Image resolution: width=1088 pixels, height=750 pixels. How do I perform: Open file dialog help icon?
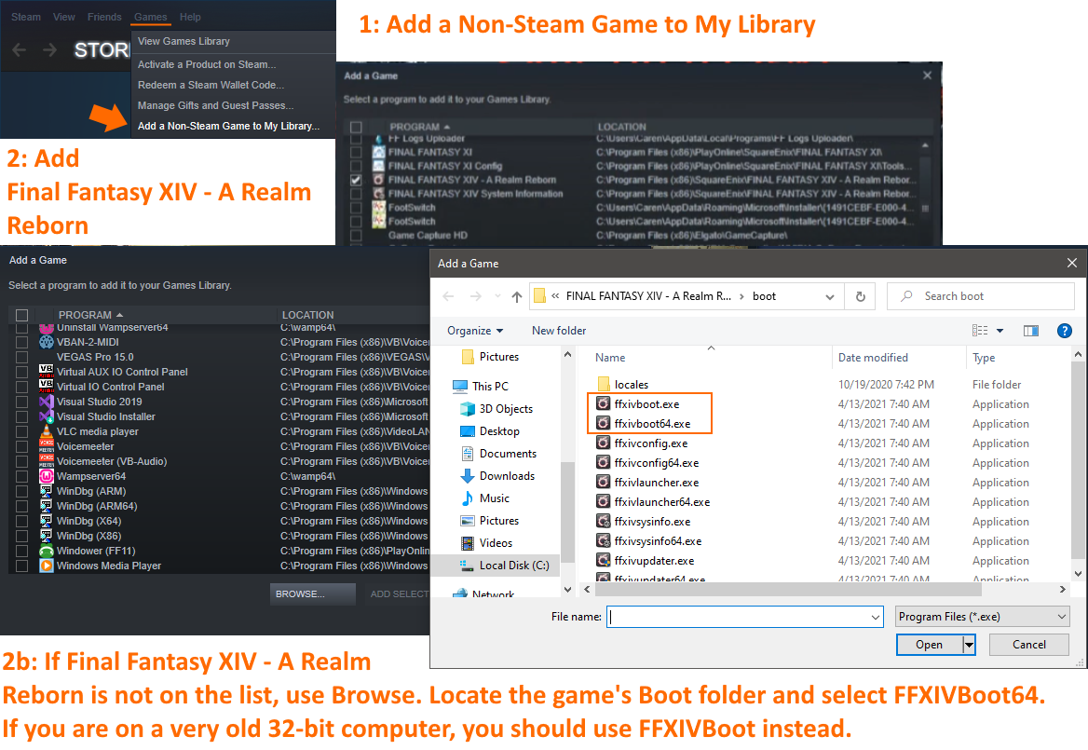(1065, 331)
